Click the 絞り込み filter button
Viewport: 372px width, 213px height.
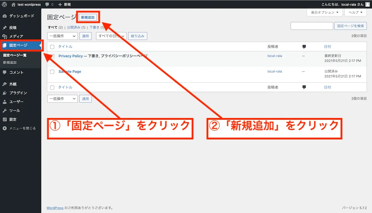point(138,36)
